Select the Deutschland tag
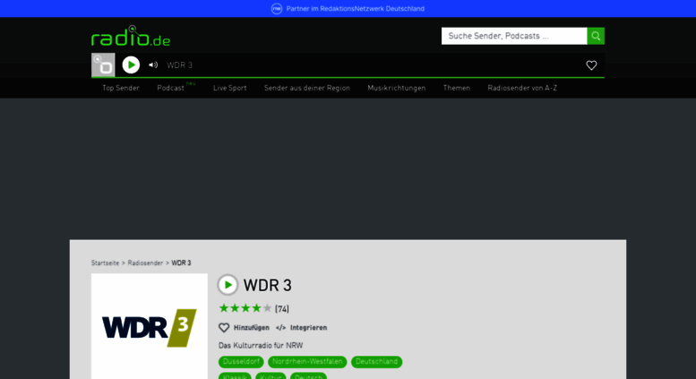 coord(376,362)
